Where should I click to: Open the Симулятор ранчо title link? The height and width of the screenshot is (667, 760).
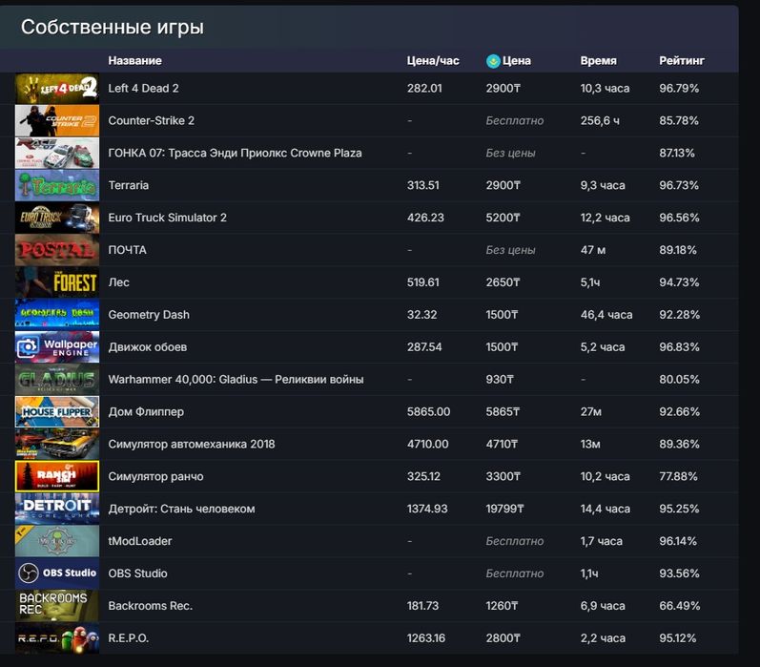click(x=155, y=476)
